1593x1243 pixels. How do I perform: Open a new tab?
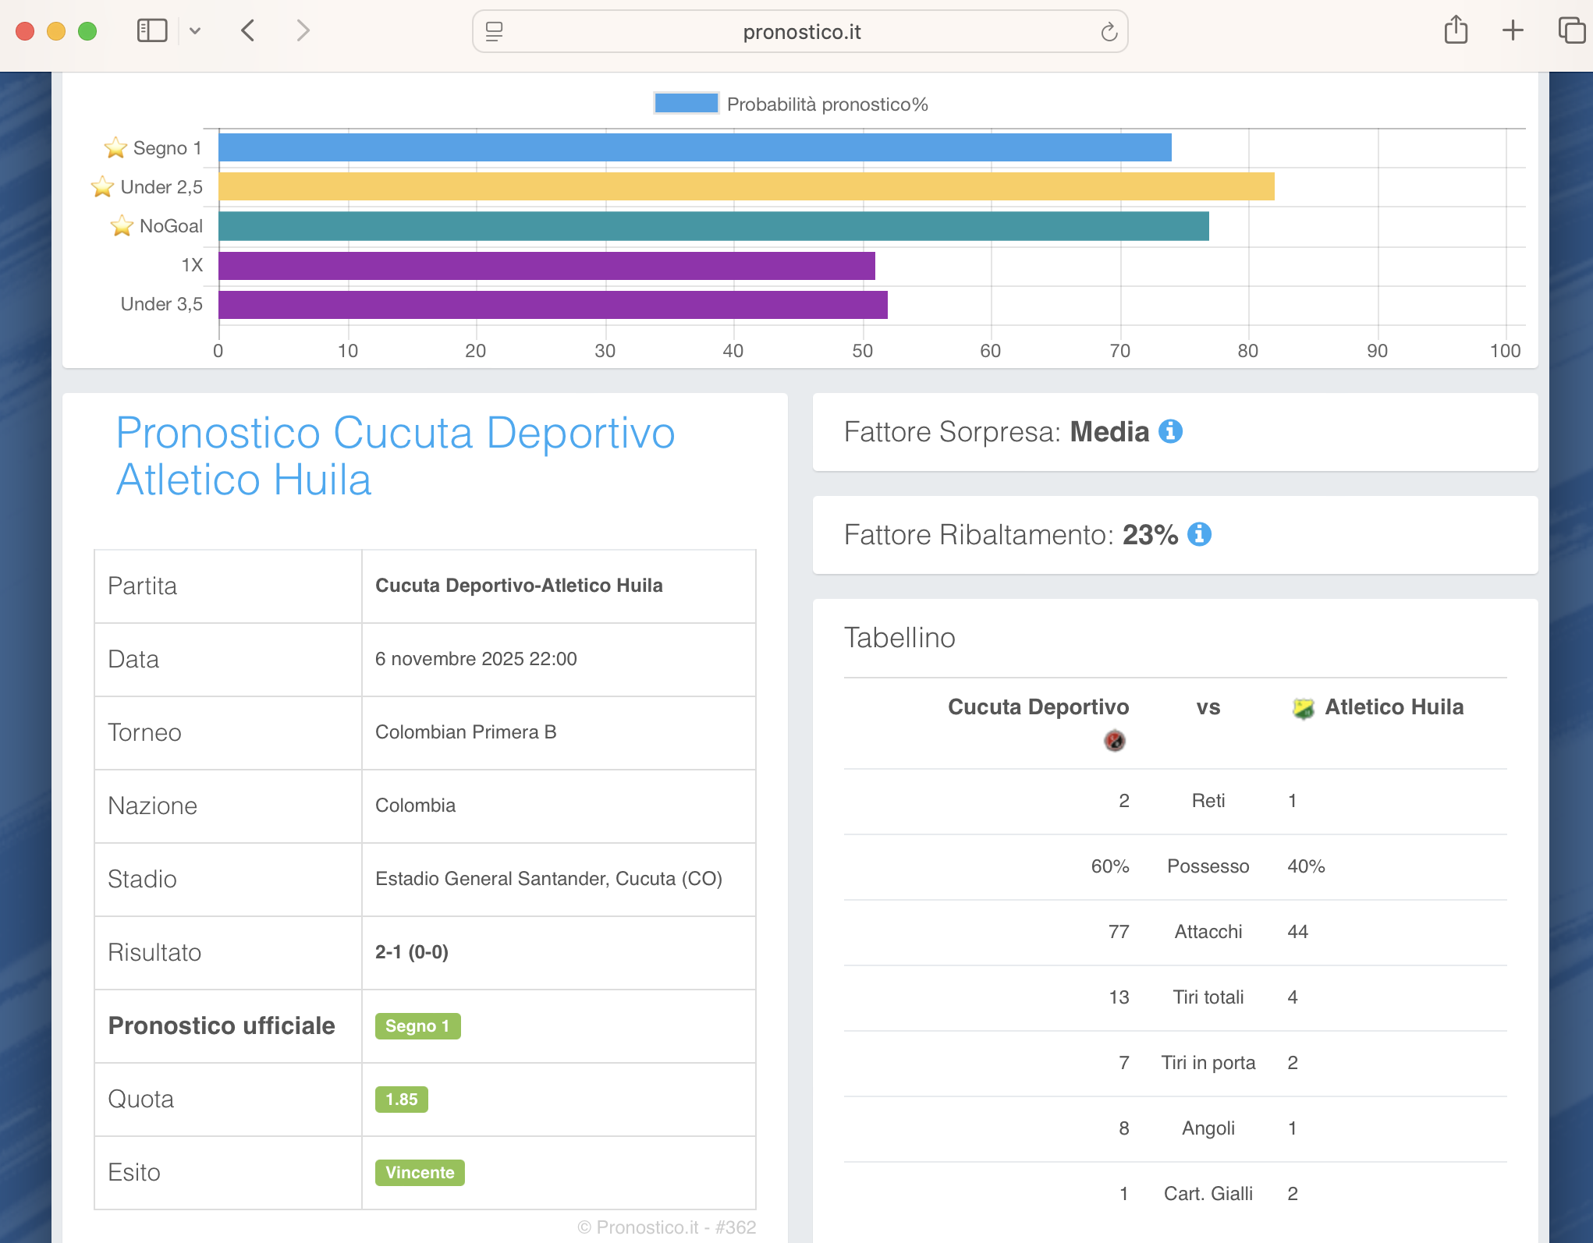[1513, 30]
